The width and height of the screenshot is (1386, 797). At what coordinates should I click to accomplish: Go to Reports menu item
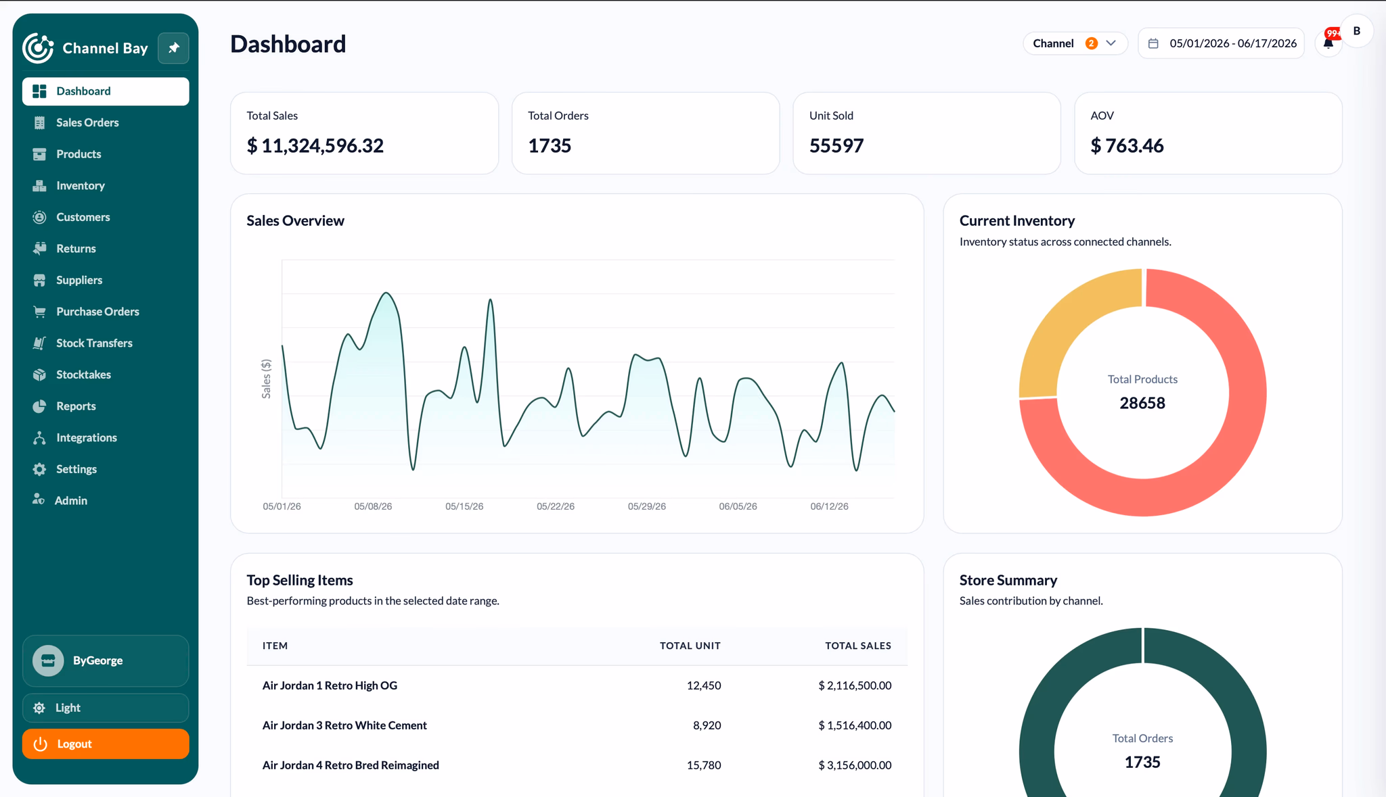106,406
